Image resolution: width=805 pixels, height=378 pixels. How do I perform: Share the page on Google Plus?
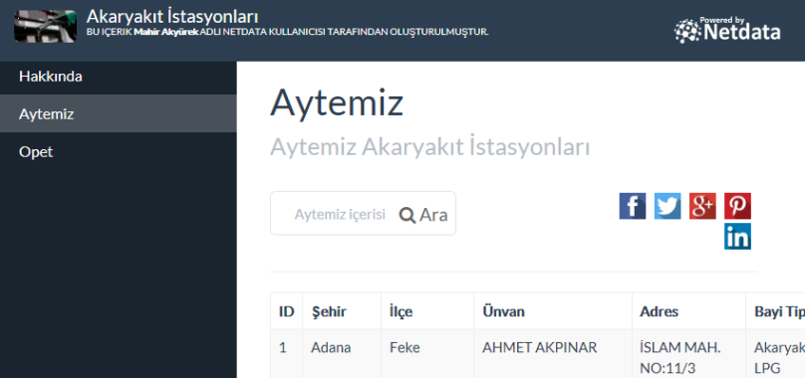click(702, 206)
